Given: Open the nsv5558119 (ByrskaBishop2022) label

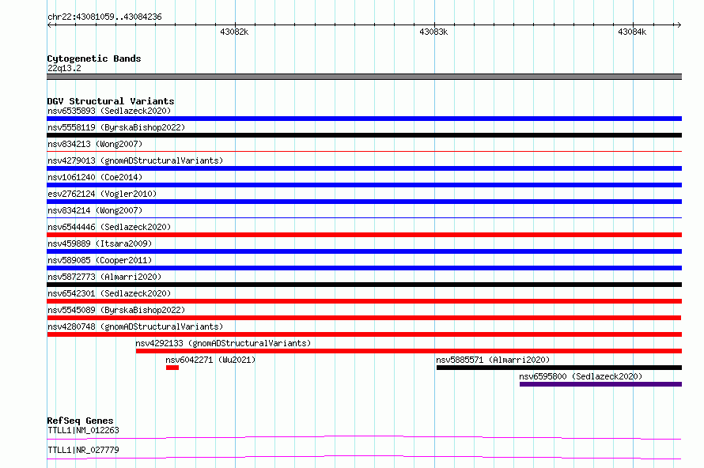Looking at the screenshot, I should [116, 127].
